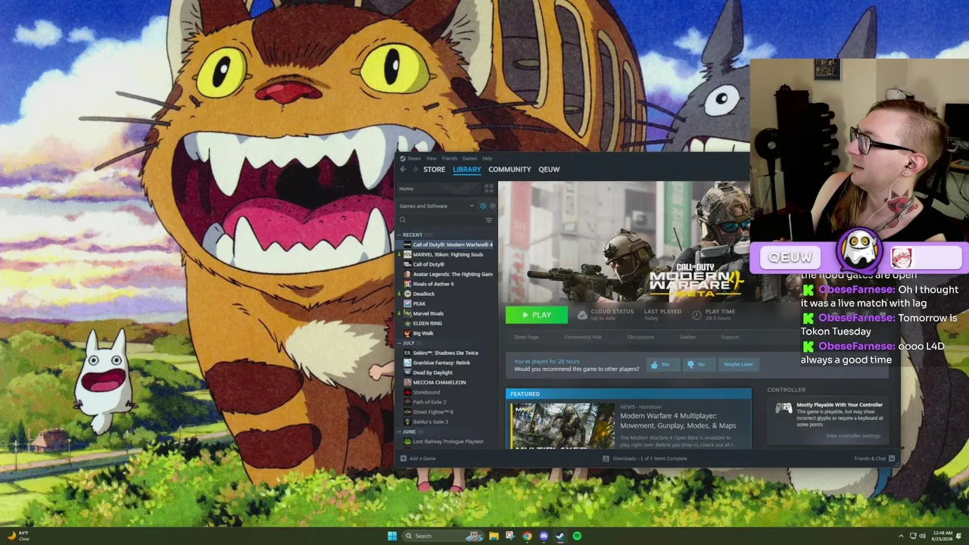The height and width of the screenshot is (545, 969).
Task: Go to the STORE tab
Action: 434,170
